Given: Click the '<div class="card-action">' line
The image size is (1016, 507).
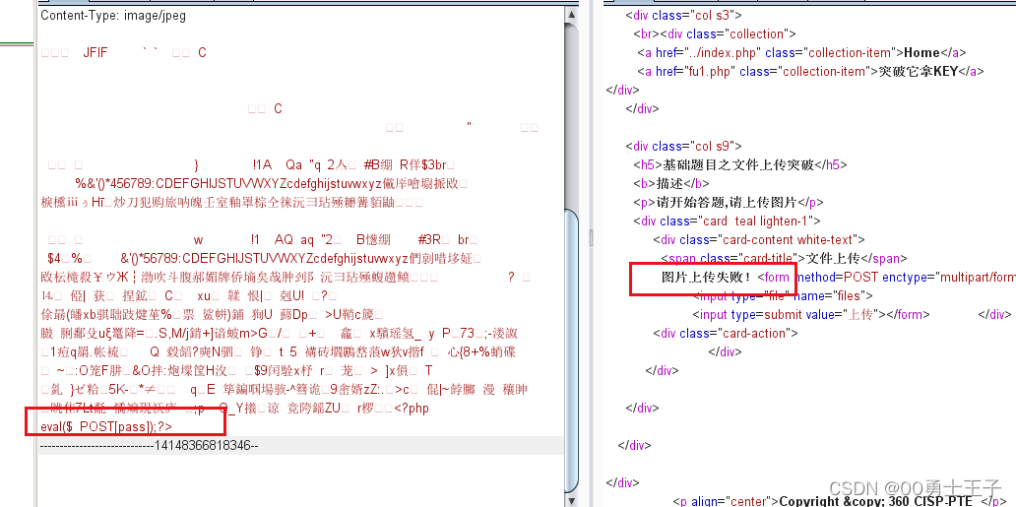Looking at the screenshot, I should tap(726, 334).
